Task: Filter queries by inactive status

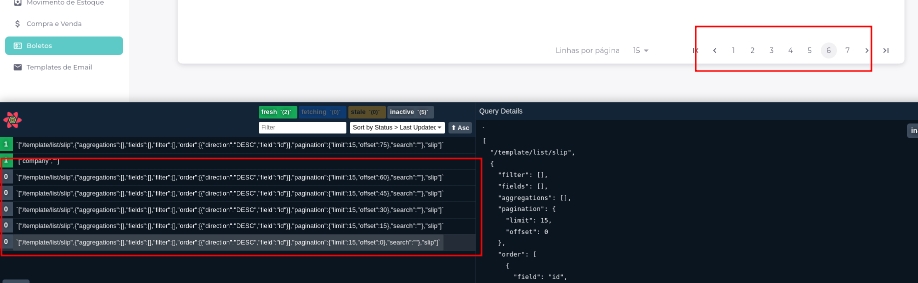Action: pos(410,112)
